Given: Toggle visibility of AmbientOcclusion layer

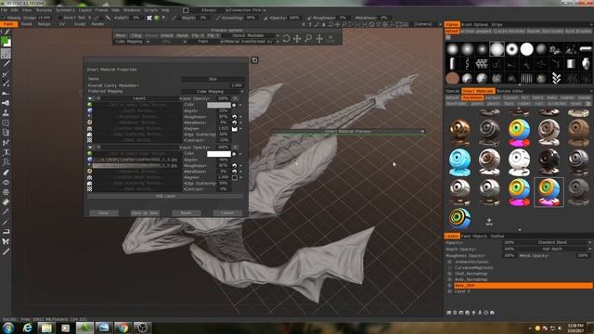Looking at the screenshot, I should tap(449, 262).
